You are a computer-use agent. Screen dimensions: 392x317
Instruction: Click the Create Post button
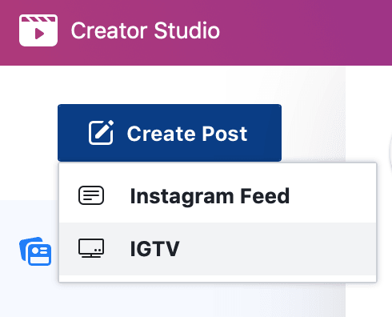pyautogui.click(x=170, y=133)
